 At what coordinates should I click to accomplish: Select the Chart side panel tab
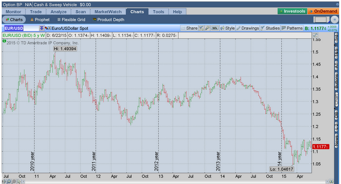click(x=336, y=99)
